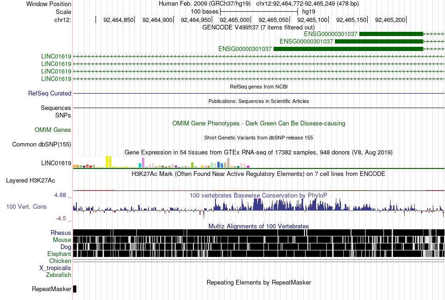Click the Sequences track label
445x300 pixels.
click(56, 108)
